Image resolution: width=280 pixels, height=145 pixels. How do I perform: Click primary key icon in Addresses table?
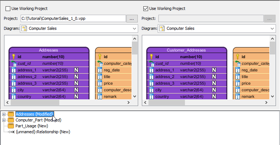pyautogui.click(x=14, y=57)
